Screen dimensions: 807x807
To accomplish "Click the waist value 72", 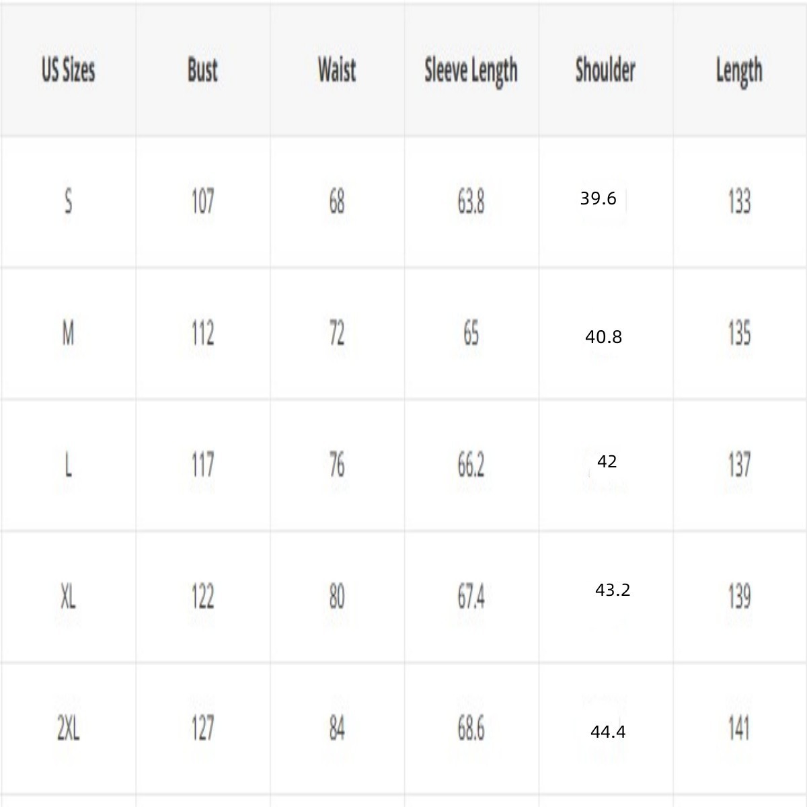I will pyautogui.click(x=337, y=333).
